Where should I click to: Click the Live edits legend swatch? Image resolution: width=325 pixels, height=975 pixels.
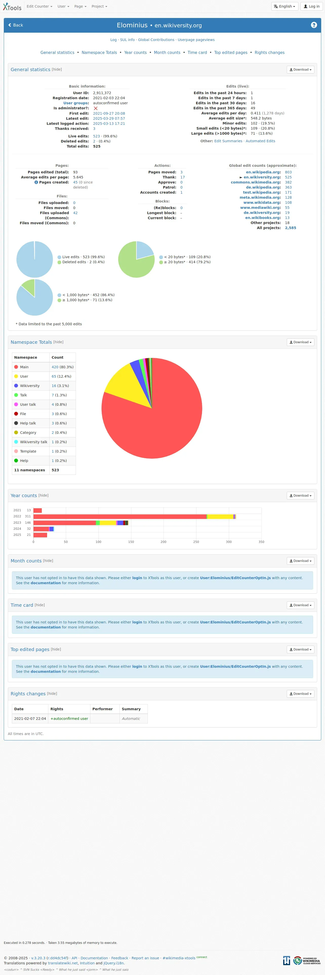(59, 257)
